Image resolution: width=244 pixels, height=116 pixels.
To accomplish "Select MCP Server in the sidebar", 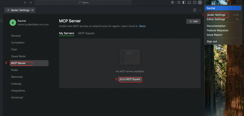I will tap(29, 63).
